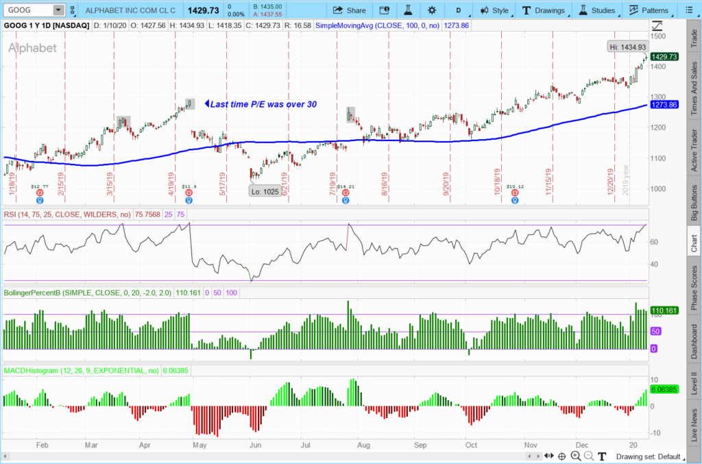The image size is (702, 464).
Task: Click the horizontal chart scrollbar track
Action: coord(267,456)
